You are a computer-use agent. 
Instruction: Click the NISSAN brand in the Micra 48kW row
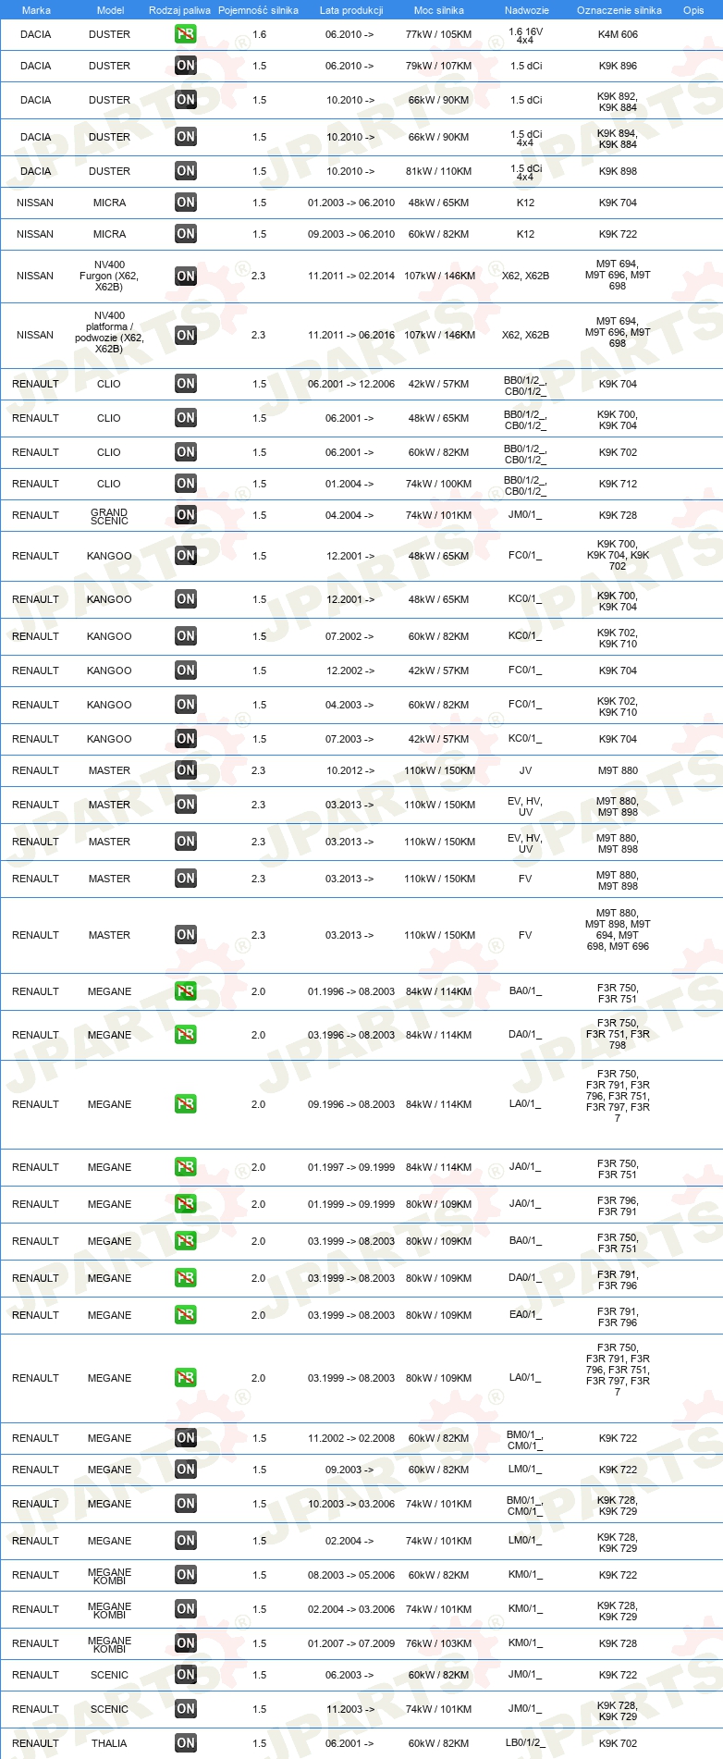pyautogui.click(x=35, y=203)
